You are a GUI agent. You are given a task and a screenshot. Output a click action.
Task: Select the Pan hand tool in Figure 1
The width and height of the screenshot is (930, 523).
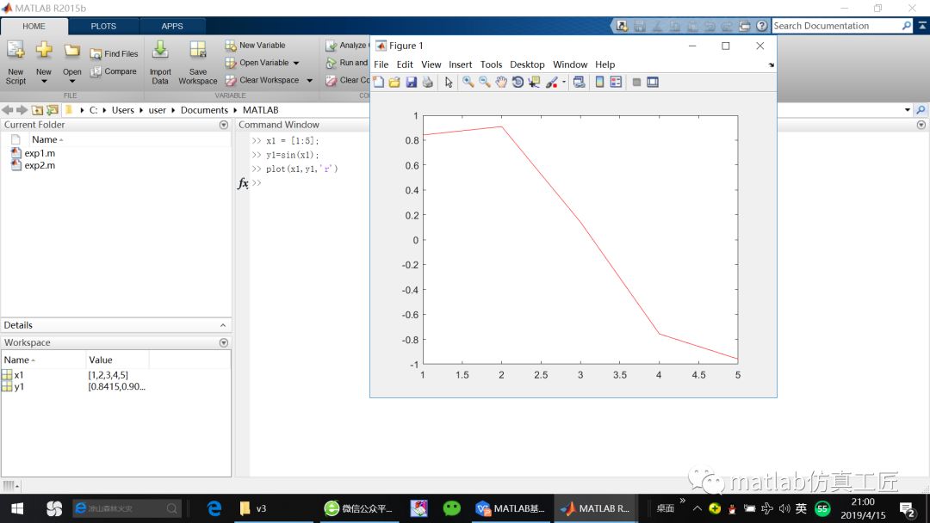[501, 83]
